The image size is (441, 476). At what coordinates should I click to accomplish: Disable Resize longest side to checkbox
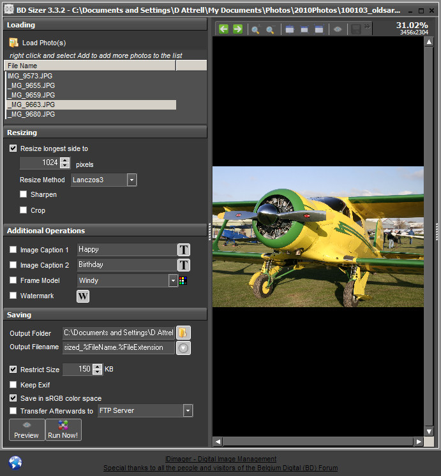[13, 148]
